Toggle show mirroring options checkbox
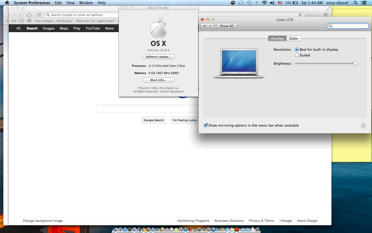Viewport: 372px width, 233px height. (206, 125)
